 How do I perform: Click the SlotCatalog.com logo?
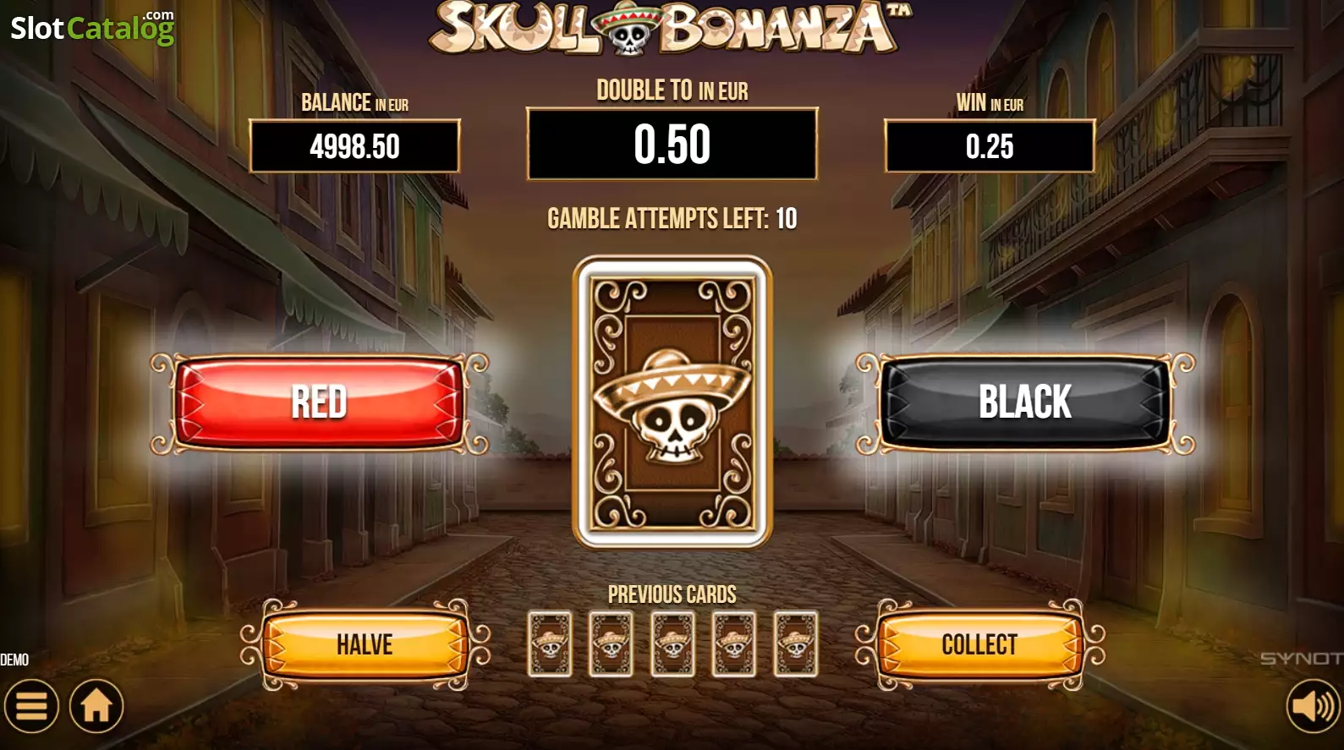click(92, 27)
